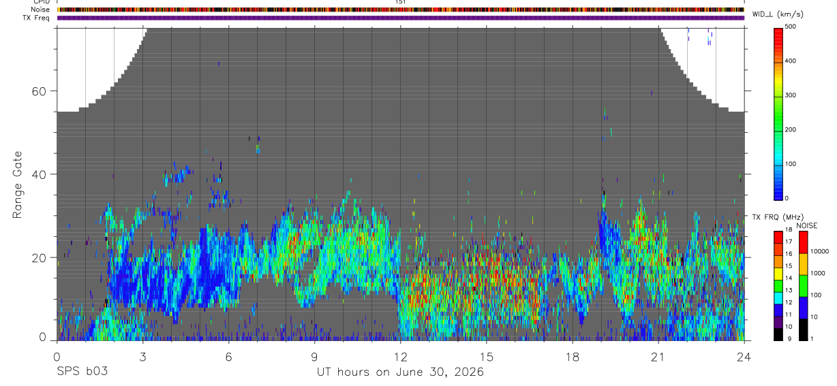Click the 500 label on WID colorbar

click(x=791, y=27)
